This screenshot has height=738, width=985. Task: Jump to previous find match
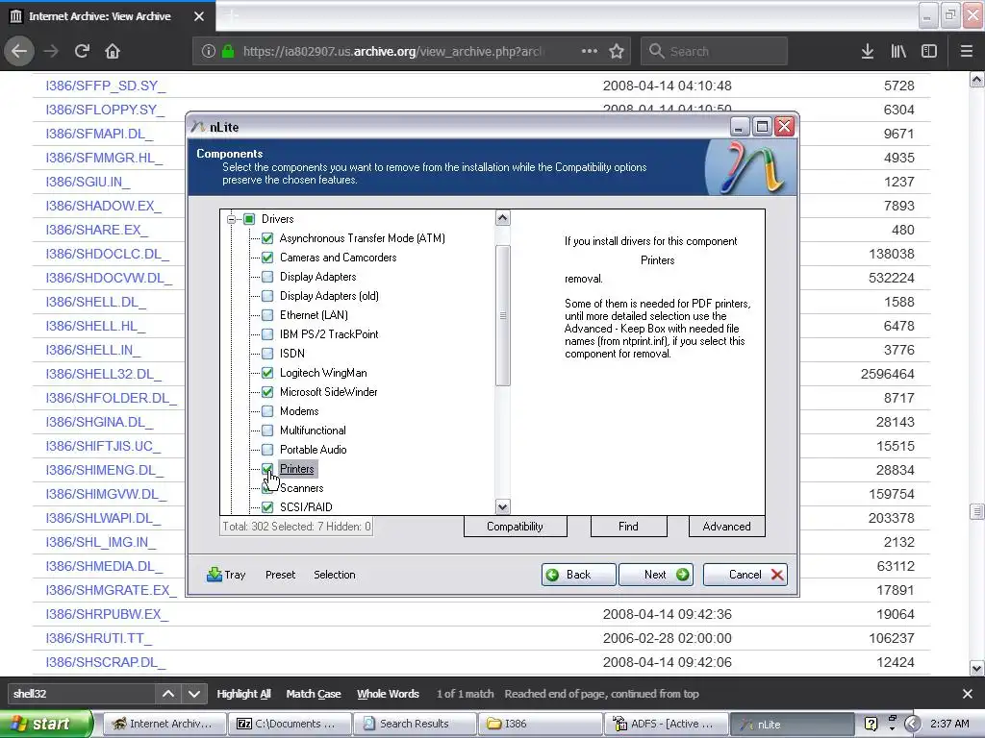(x=168, y=694)
